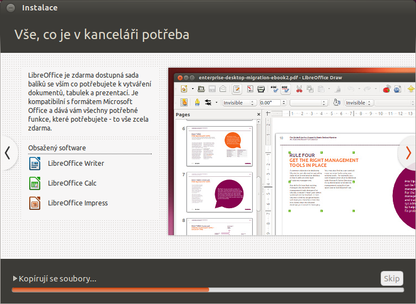Click the line width field showing 0.00"
416x304 pixels.
[x=270, y=103]
